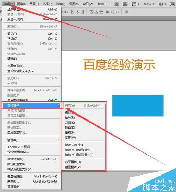176x192 pixels.
Task: Choose 后退一步(K) in the Edit menu
Action: 32,19
